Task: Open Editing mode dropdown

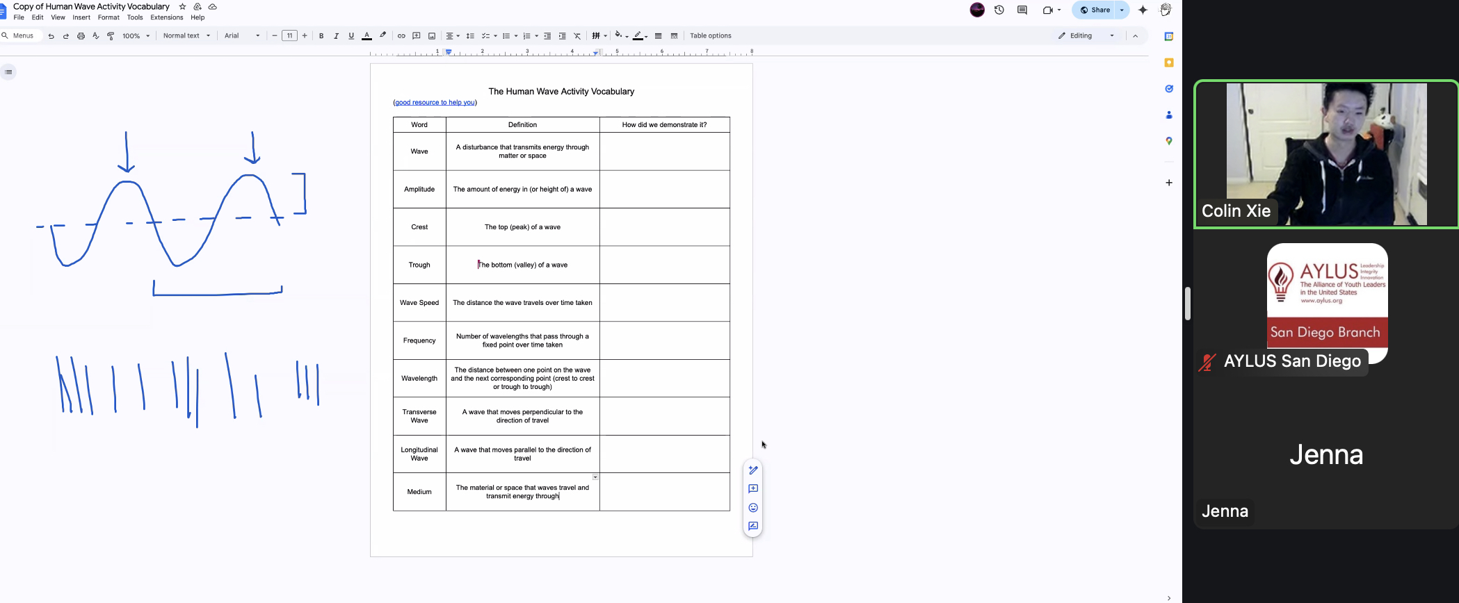Action: (1086, 36)
